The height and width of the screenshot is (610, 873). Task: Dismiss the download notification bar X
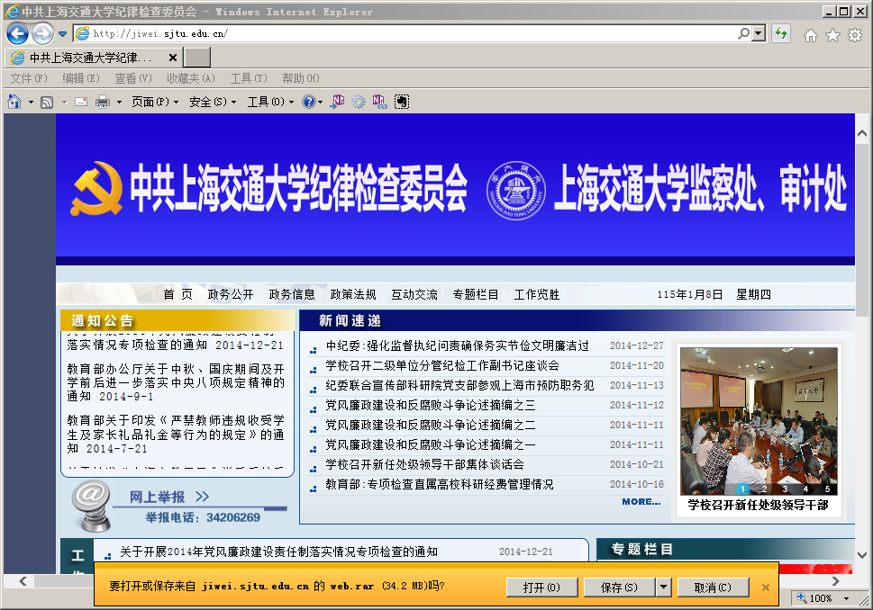coord(766,588)
